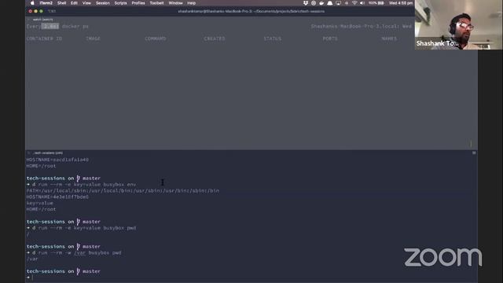Viewport: 503px width, 283px height.
Task: Click the iTerm2 window title text
Action: point(251,11)
